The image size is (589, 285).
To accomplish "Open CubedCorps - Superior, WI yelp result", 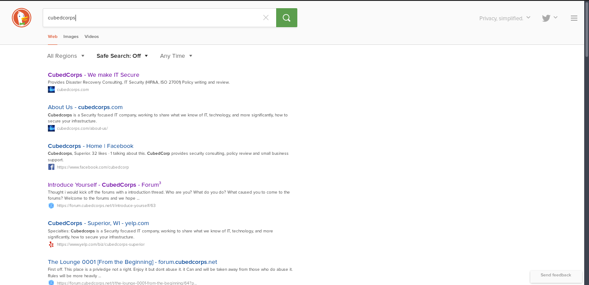I will (98, 223).
